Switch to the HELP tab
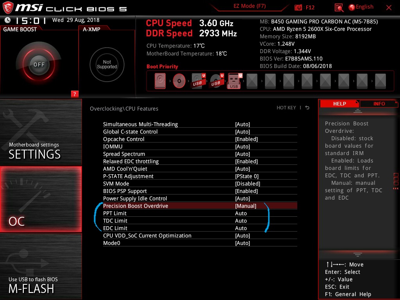 click(x=339, y=104)
